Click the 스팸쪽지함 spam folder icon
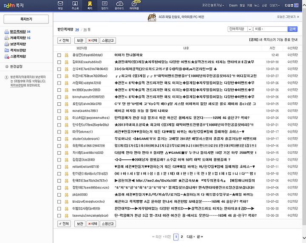 tap(7, 57)
